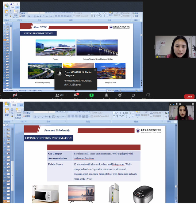Open Reactions in the Zoom toolbar

[x=120, y=96]
